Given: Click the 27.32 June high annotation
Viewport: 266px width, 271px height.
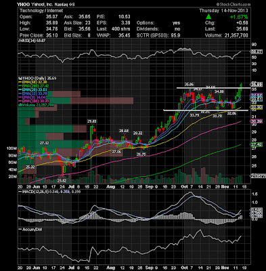Looking at the screenshot, I should (45, 143).
